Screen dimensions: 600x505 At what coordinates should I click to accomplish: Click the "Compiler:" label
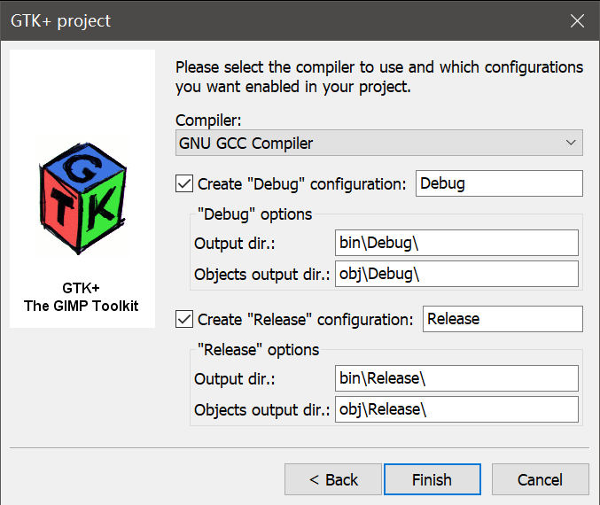click(x=208, y=120)
